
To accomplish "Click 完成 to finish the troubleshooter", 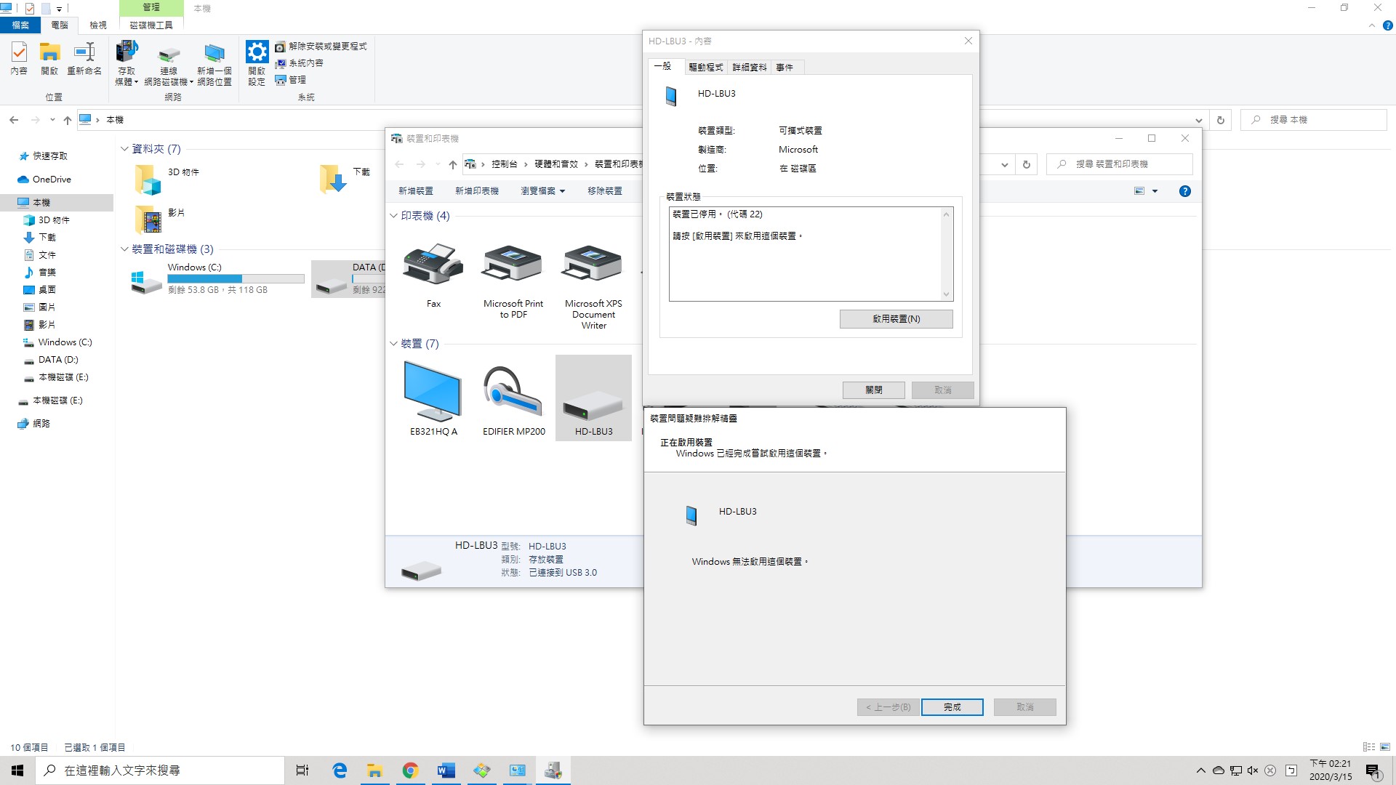I will 952,707.
